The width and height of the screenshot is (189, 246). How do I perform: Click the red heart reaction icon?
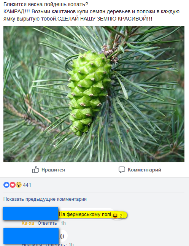pyautogui.click(x=13, y=185)
